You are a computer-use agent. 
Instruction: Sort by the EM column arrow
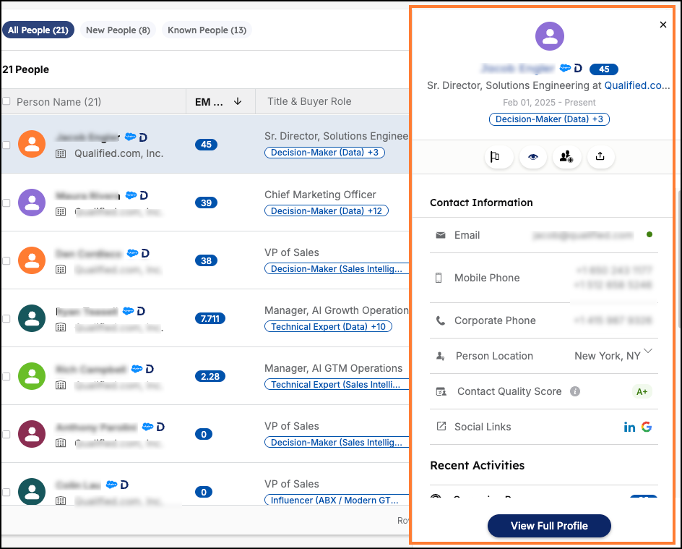pos(238,102)
